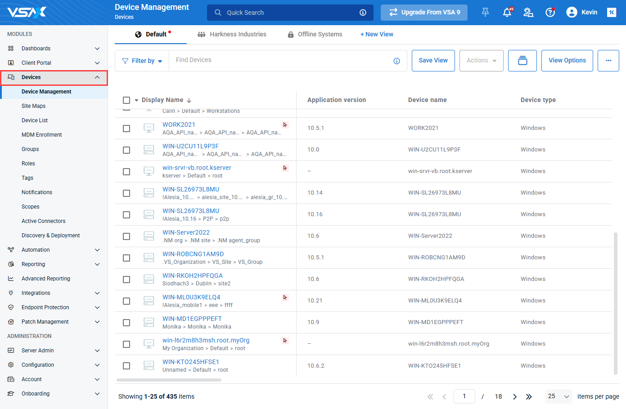Click the remote control icon for win-l6r2m8h3msh.root.myOrg
Viewport: 626px width, 409px height.
(285, 341)
